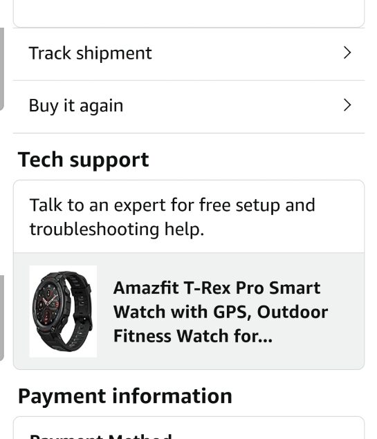The image size is (377, 439).
Task: Tap the 'troubleshooting help.' text line
Action: 117,230
